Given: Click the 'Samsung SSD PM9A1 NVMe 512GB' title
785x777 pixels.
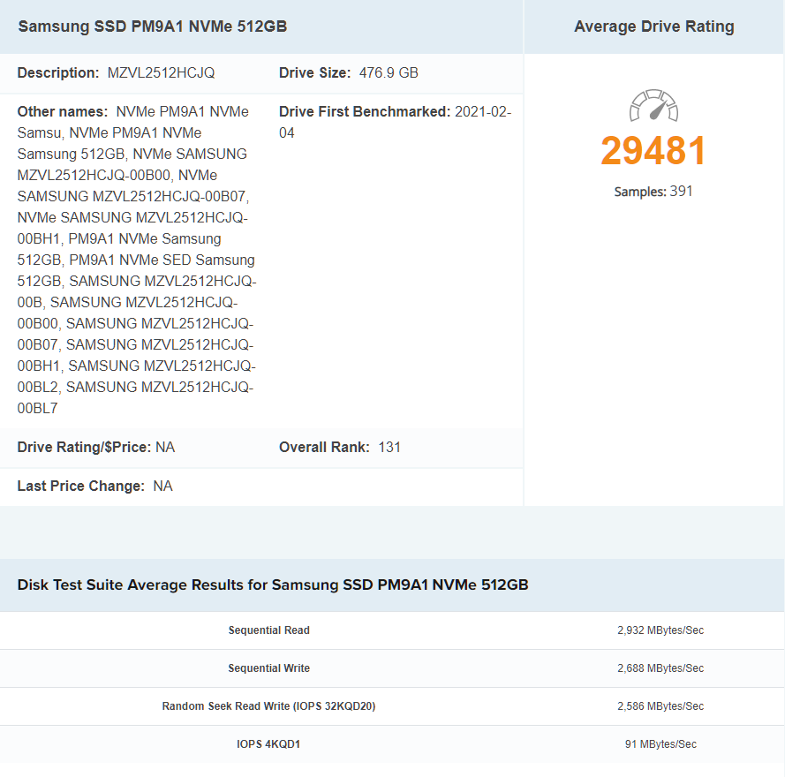Looking at the screenshot, I should pos(153,26).
